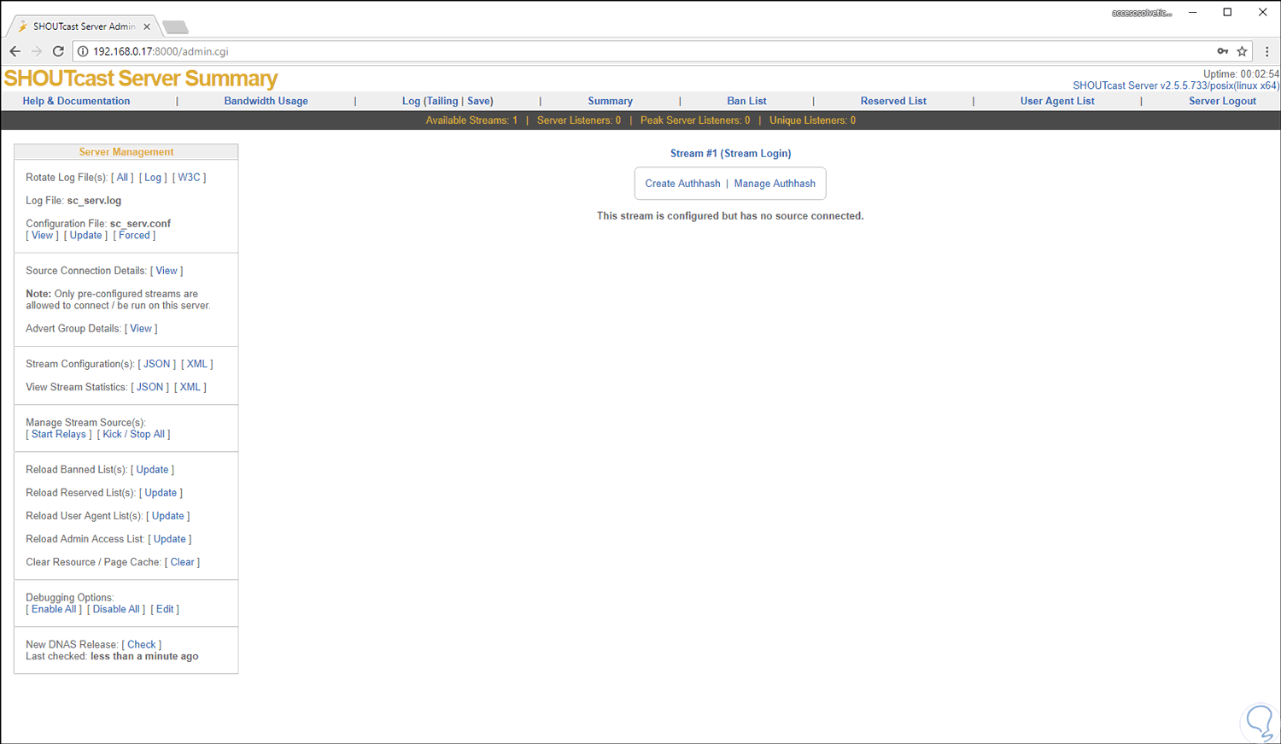Image resolution: width=1281 pixels, height=744 pixels.
Task: Open the Log Tailing view
Action: click(442, 101)
